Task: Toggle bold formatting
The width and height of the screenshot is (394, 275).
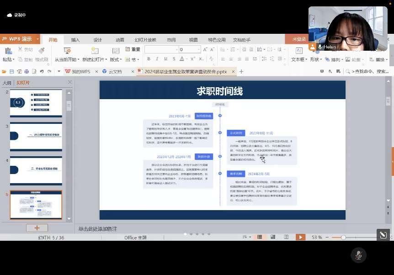Action: [149, 59]
